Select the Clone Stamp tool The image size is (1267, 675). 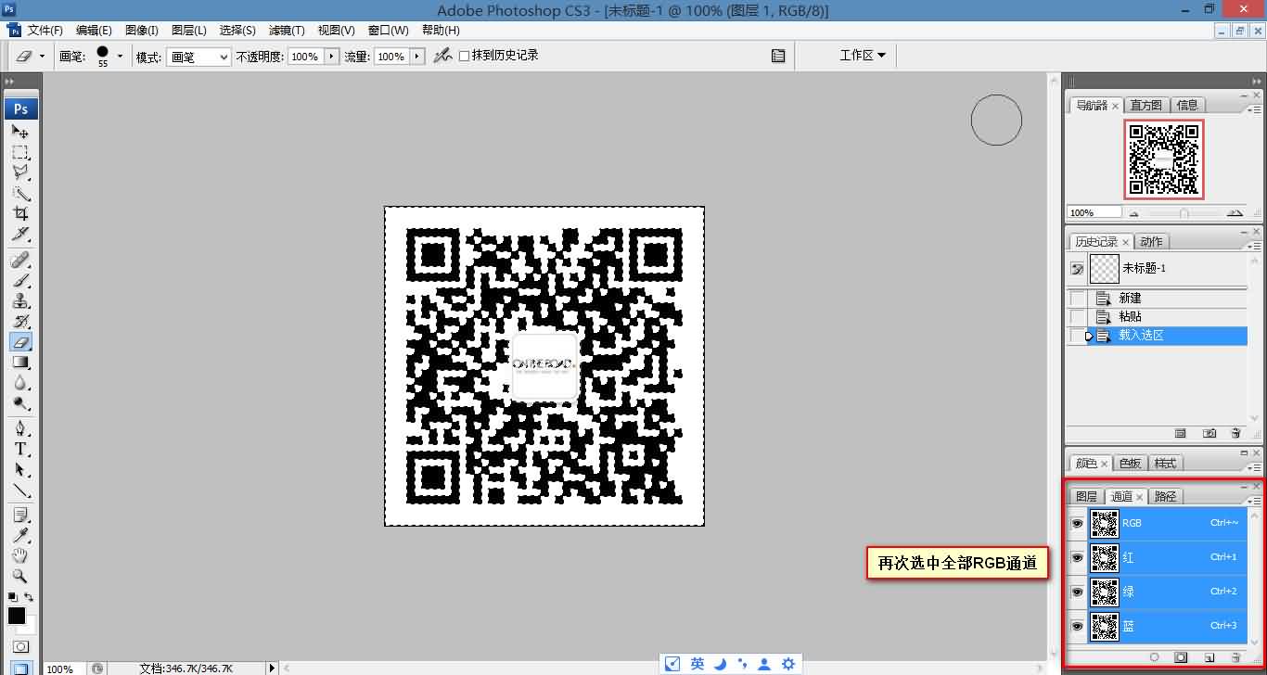20,300
